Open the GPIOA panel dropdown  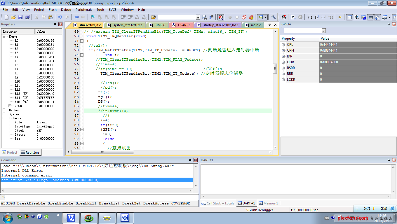pos(323,31)
